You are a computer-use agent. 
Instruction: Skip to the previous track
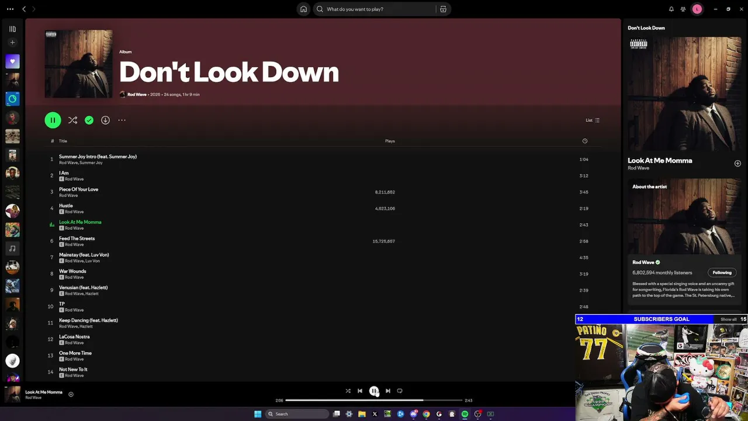point(360,391)
